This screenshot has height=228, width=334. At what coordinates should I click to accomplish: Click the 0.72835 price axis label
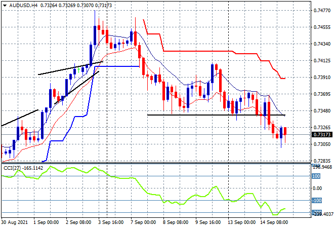pos(322,161)
